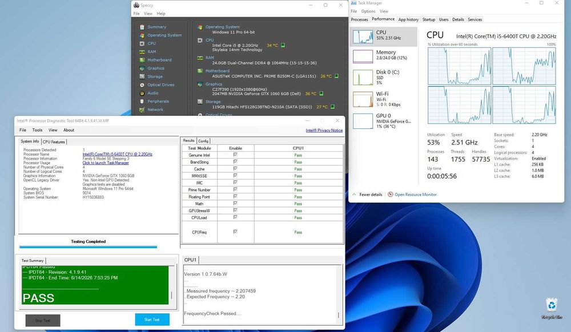Open View menu in Speccy
This screenshot has height=332, width=571.
148,14
